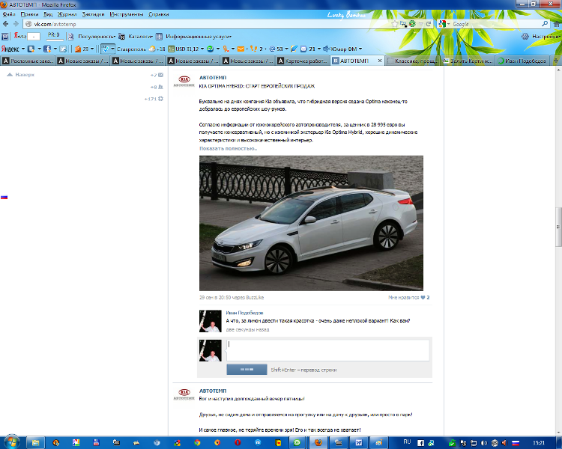Switch the RU language indicator in tray
The image size is (562, 449).
tap(407, 442)
